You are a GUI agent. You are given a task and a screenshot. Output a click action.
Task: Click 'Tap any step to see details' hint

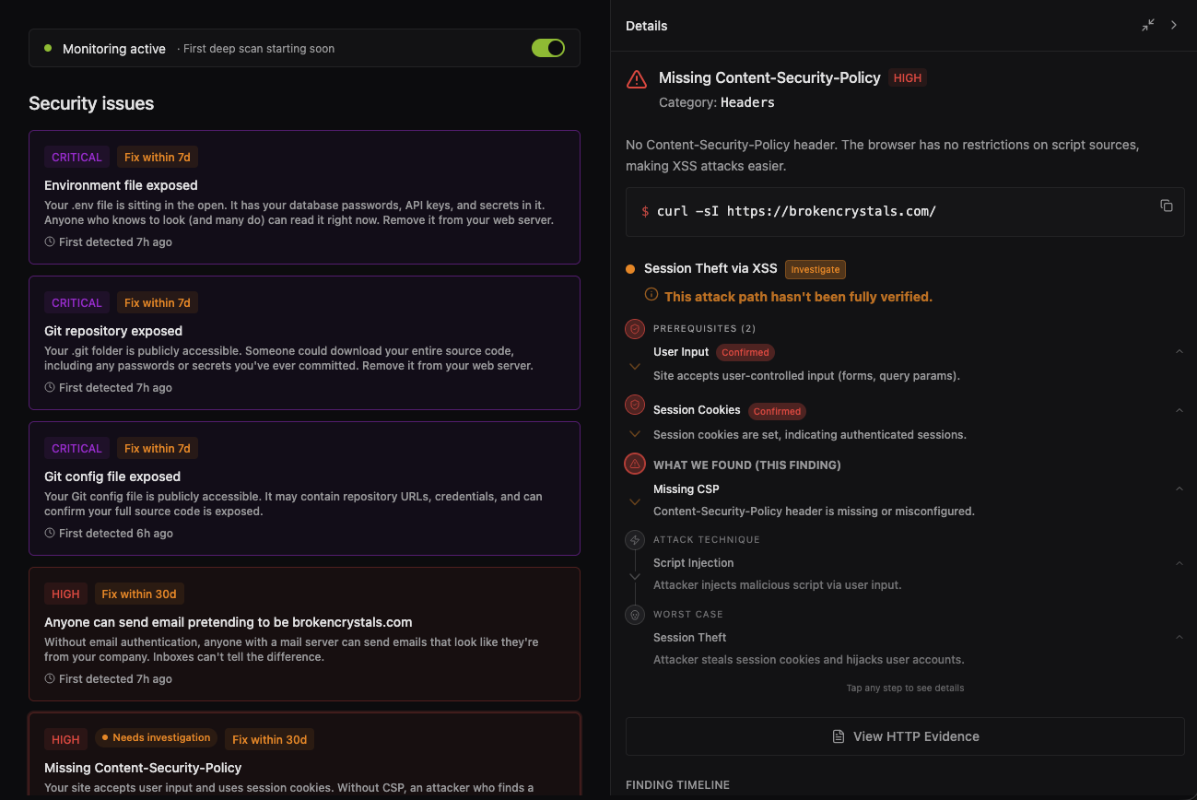point(905,688)
